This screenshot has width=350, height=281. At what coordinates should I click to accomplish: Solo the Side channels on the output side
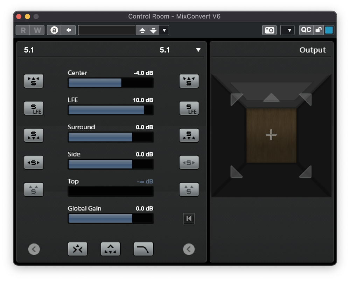click(189, 162)
